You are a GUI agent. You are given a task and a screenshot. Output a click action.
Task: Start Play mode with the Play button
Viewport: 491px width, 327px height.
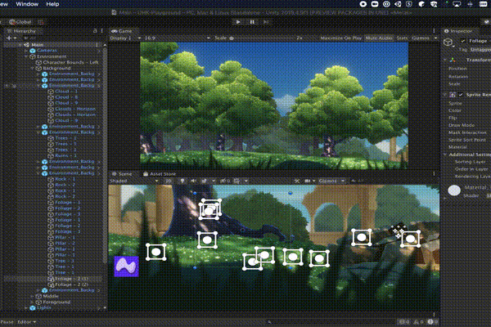point(238,22)
